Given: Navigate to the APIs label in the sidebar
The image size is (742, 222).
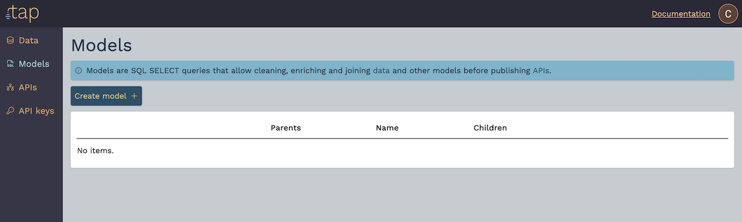Looking at the screenshot, I should click(x=28, y=87).
